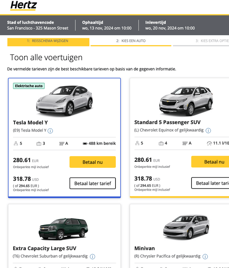Click Stad of luchthavencode label
The width and height of the screenshot is (229, 268).
coord(30,22)
